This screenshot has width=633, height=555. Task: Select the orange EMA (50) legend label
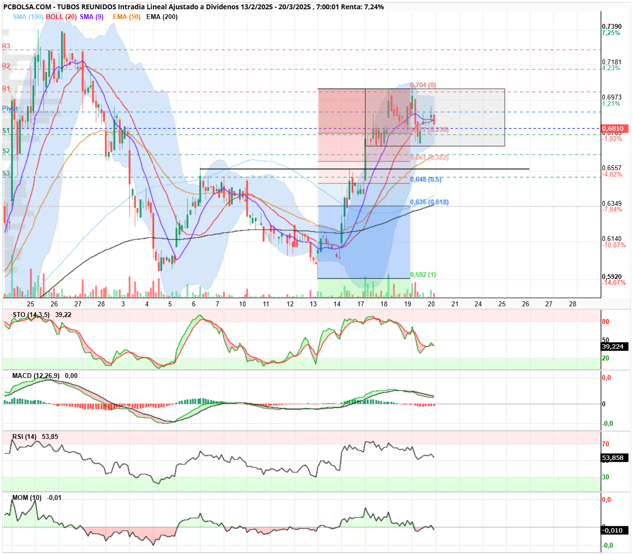tap(126, 17)
